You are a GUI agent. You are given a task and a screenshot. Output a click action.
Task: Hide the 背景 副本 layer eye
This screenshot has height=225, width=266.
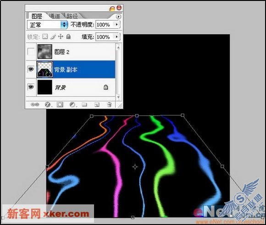(31, 69)
